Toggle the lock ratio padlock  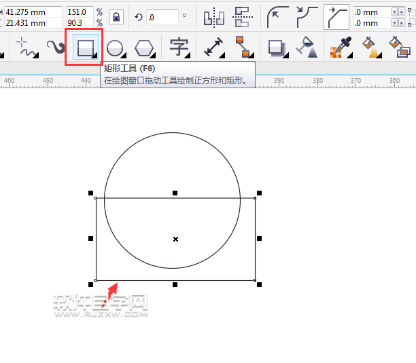coord(116,17)
